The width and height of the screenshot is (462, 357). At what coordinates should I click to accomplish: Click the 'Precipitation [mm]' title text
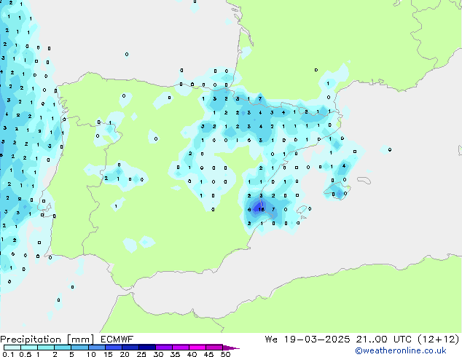(x=47, y=340)
